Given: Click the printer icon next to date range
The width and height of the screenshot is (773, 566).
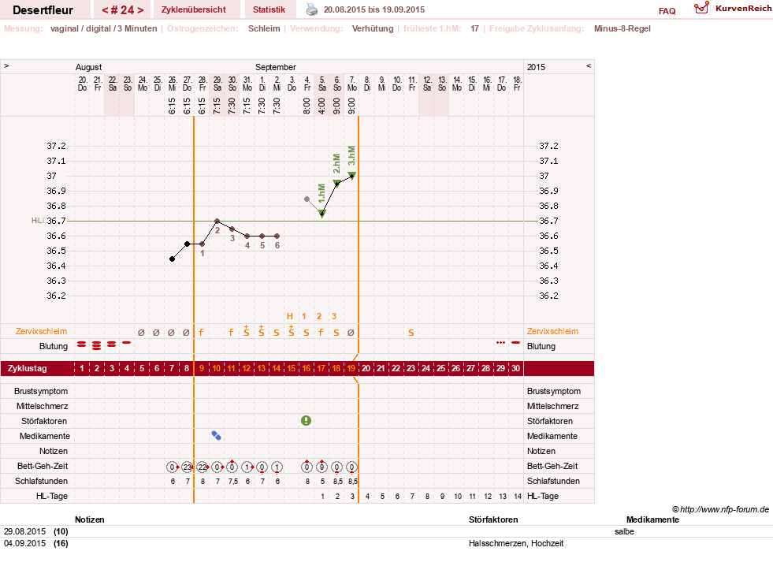Looking at the screenshot, I should [x=312, y=9].
